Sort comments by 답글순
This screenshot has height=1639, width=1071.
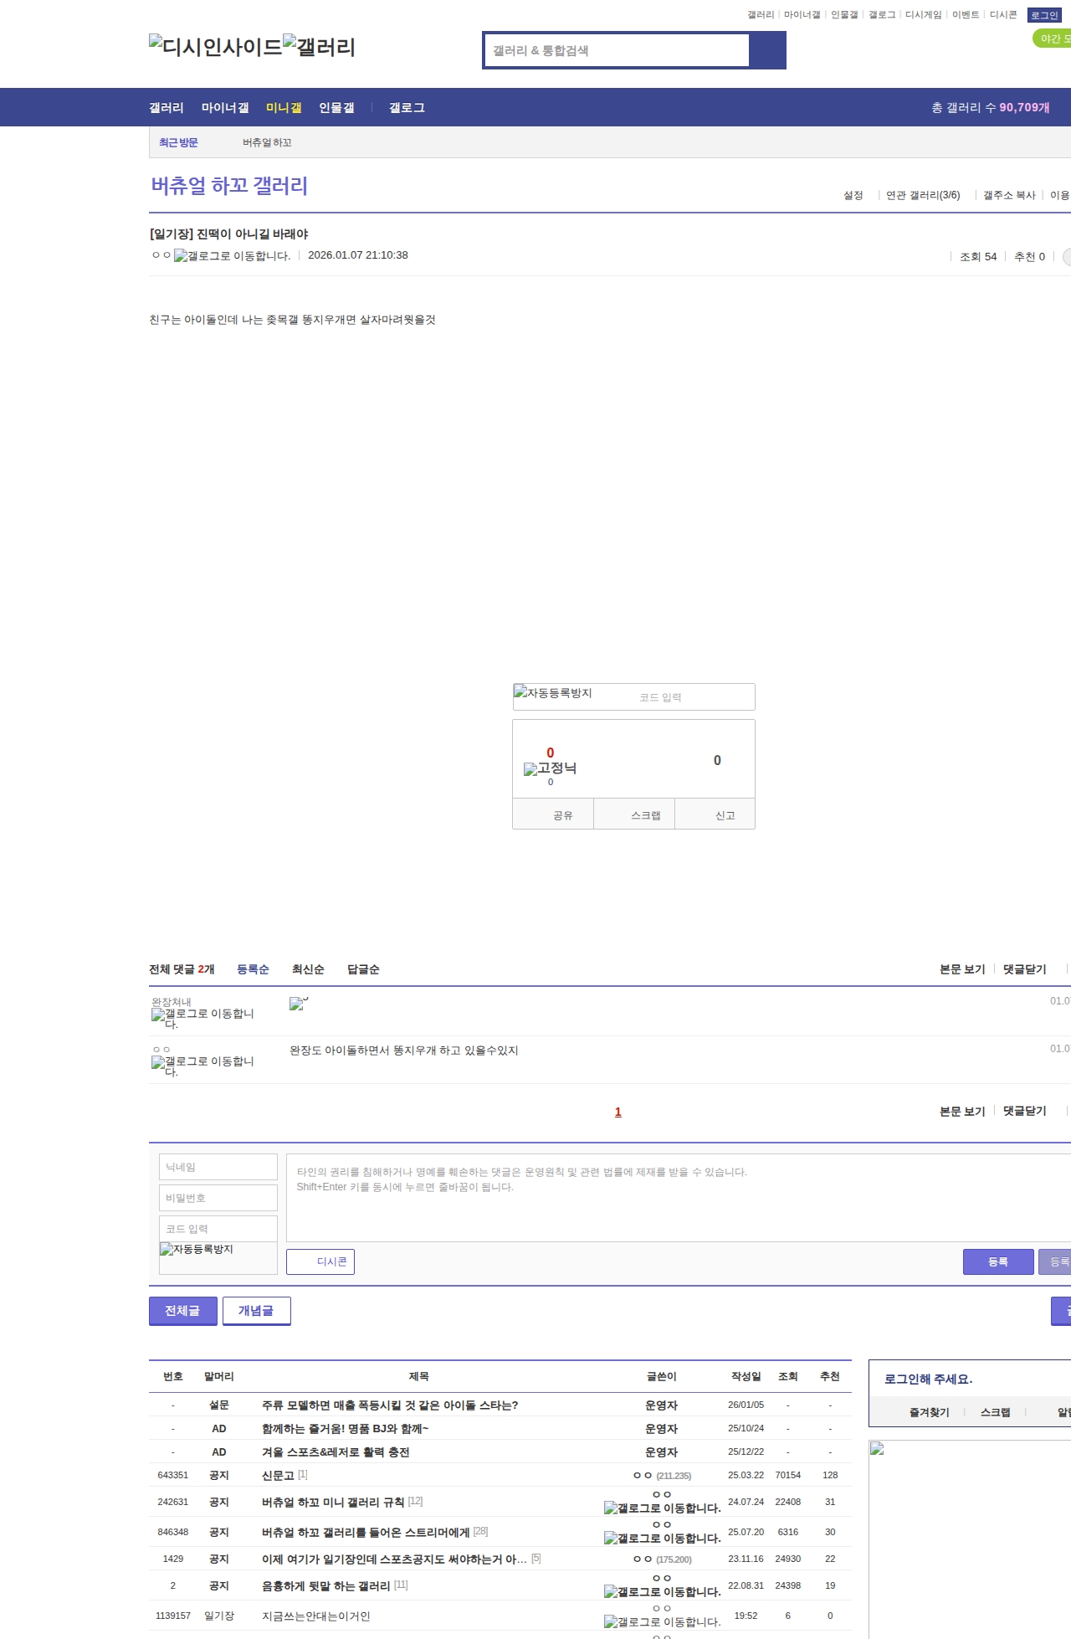point(363,969)
